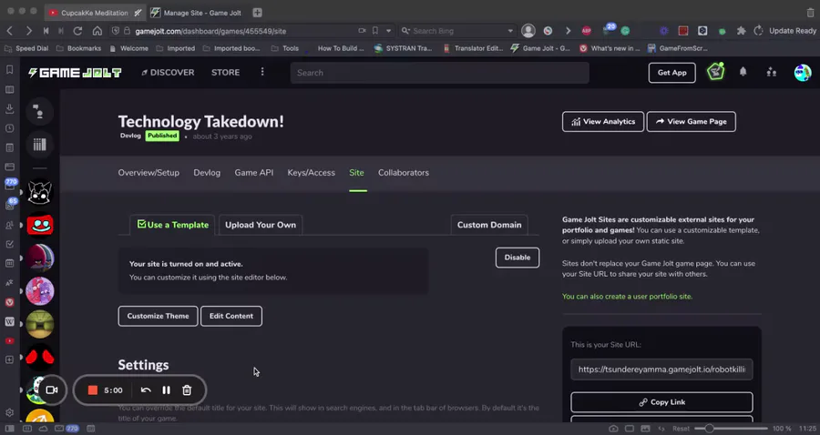Click the Disable site button
Image resolution: width=820 pixels, height=435 pixels.
pos(518,258)
